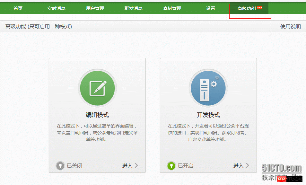Click the 开发模式 description paragraph

[208, 133]
